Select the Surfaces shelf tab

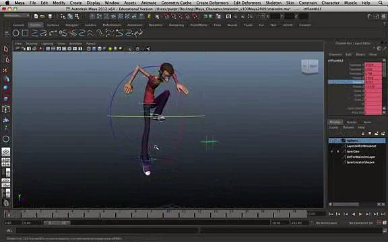[x=53, y=25]
